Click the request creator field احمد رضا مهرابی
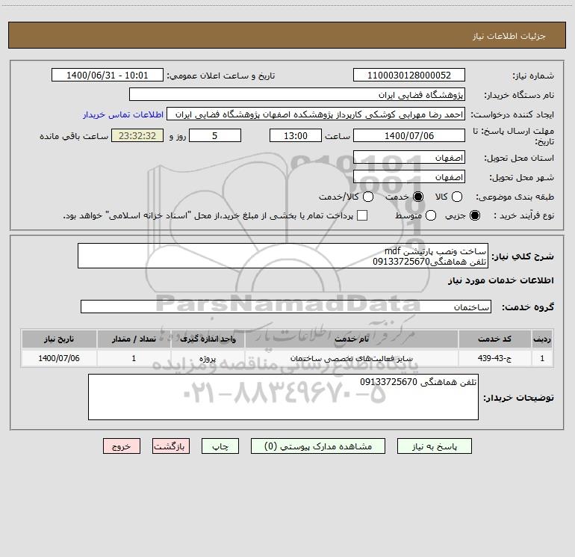Screen dimensions: 575x557 316,114
